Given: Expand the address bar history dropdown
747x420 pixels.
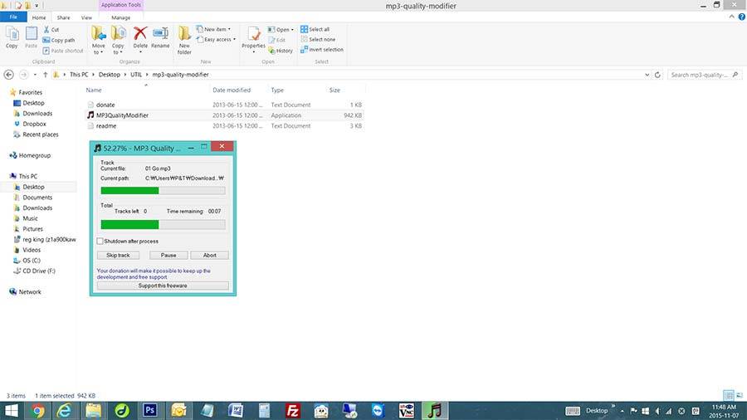Looking at the screenshot, I should [x=647, y=75].
